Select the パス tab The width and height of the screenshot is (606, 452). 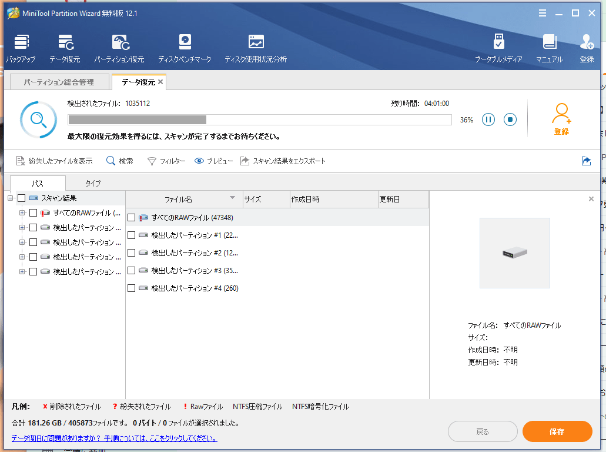[x=38, y=183]
